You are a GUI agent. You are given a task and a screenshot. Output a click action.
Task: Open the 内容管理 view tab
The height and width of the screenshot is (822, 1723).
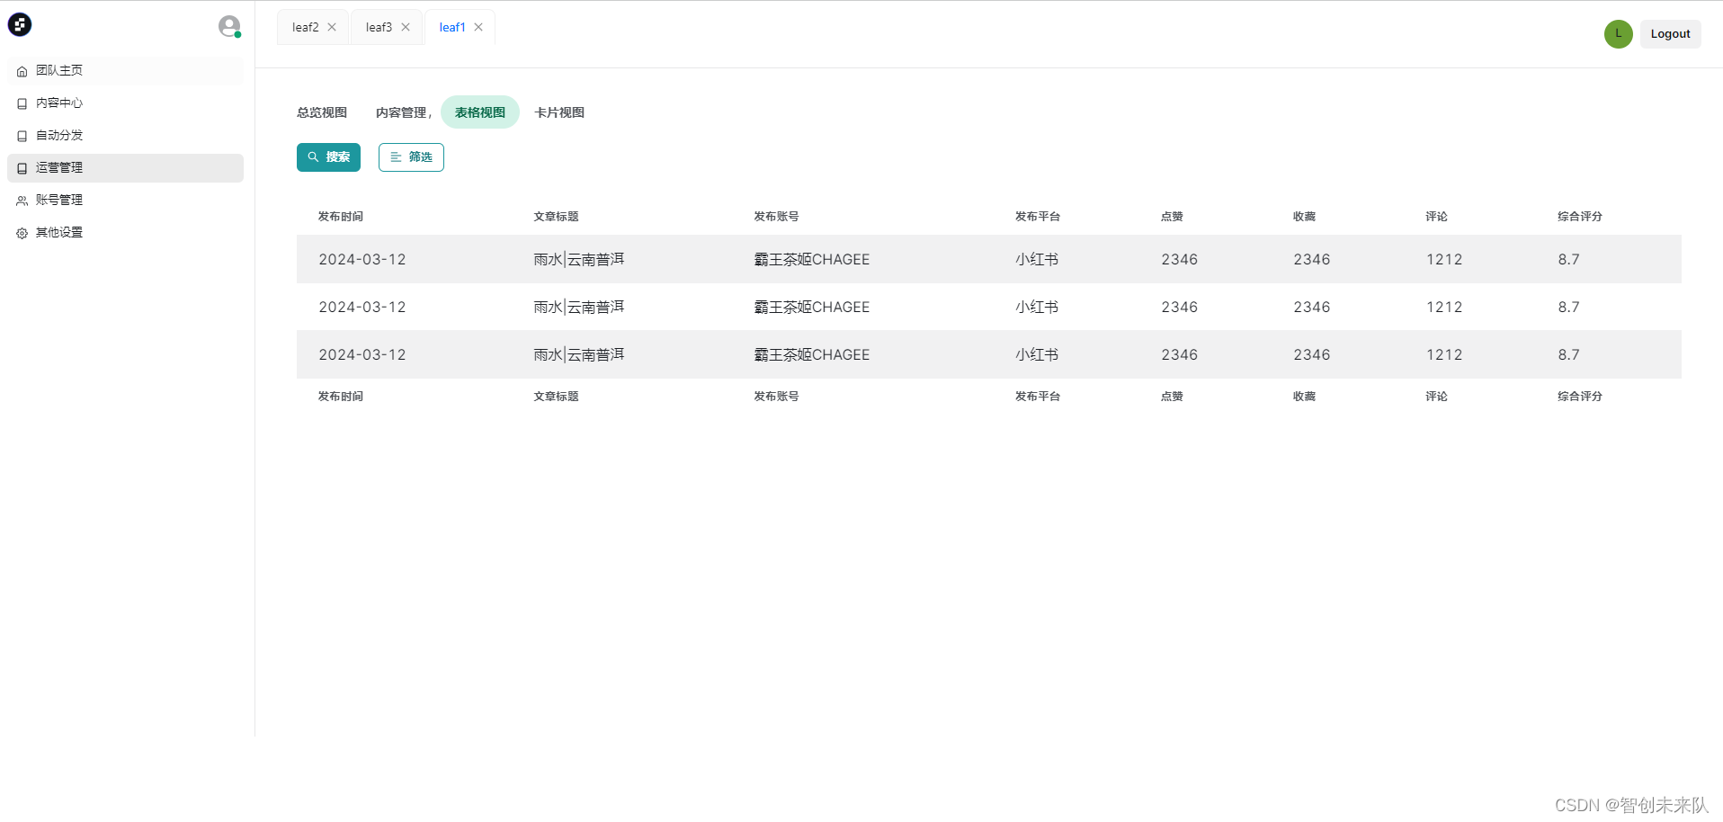(x=401, y=112)
